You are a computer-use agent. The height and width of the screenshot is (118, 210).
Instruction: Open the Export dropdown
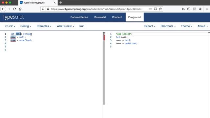[x=150, y=26]
